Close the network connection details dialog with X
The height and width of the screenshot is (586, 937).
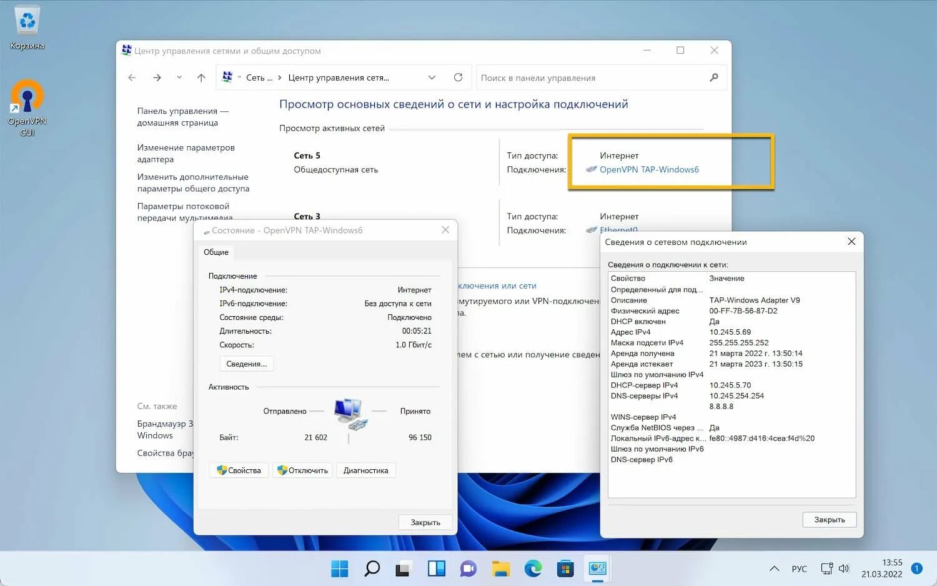pos(851,242)
